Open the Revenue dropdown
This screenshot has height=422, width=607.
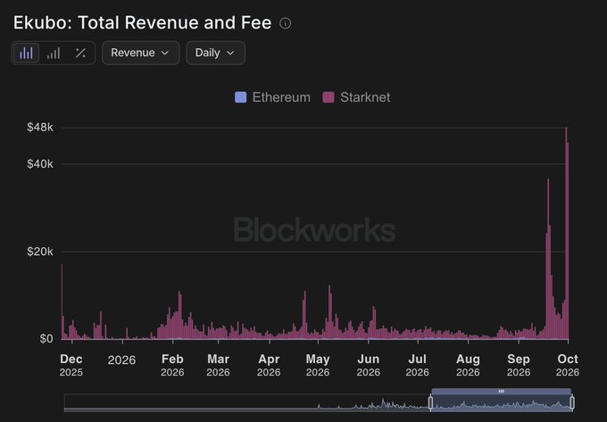pyautogui.click(x=140, y=53)
